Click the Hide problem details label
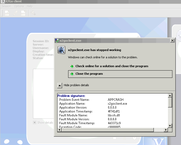Image resolution: width=181 pixels, height=145 pixels. [x=76, y=85]
